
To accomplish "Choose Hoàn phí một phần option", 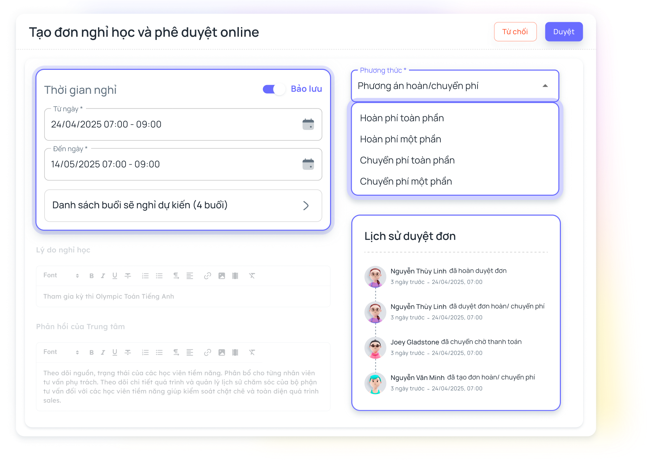I will click(x=400, y=139).
